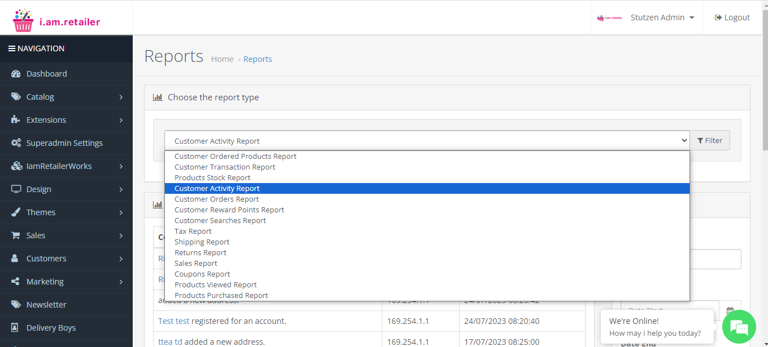Open the Reports breadcrumb link

(x=258, y=59)
